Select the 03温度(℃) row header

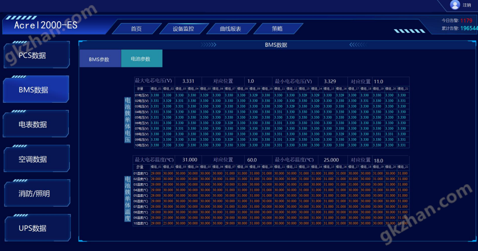point(141,184)
